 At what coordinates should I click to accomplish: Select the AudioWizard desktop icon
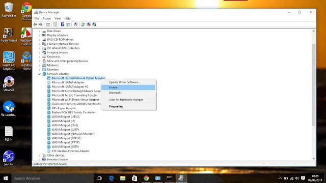[x=9, y=35]
